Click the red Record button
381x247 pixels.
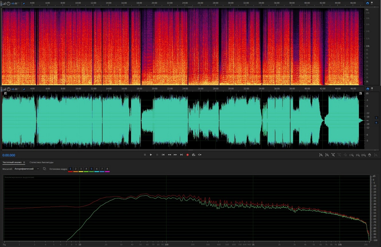188,155
